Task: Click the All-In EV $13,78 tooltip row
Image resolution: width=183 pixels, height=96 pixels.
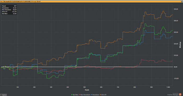Action: [9, 12]
